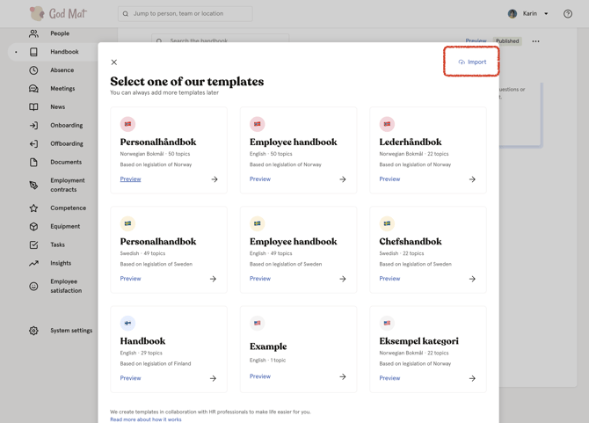Preview the Norwegian Employee handbook template
The width and height of the screenshot is (589, 423).
[x=260, y=179]
